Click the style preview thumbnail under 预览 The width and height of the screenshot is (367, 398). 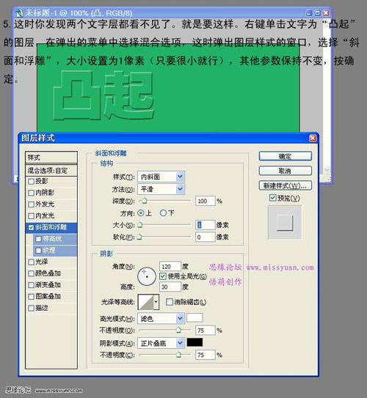(x=285, y=223)
